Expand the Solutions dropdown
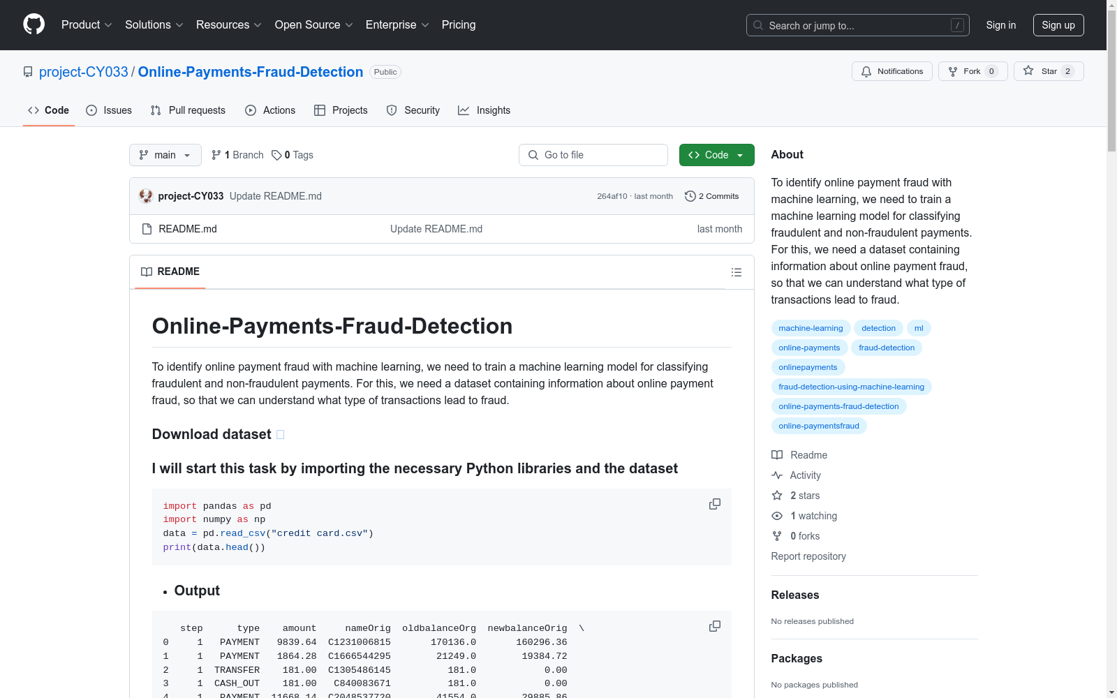The height and width of the screenshot is (698, 1117). 154,25
